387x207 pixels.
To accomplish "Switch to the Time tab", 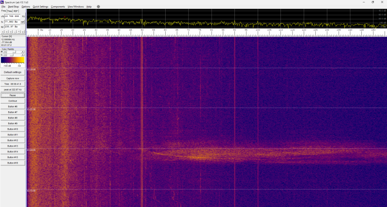I will click(x=10, y=11).
